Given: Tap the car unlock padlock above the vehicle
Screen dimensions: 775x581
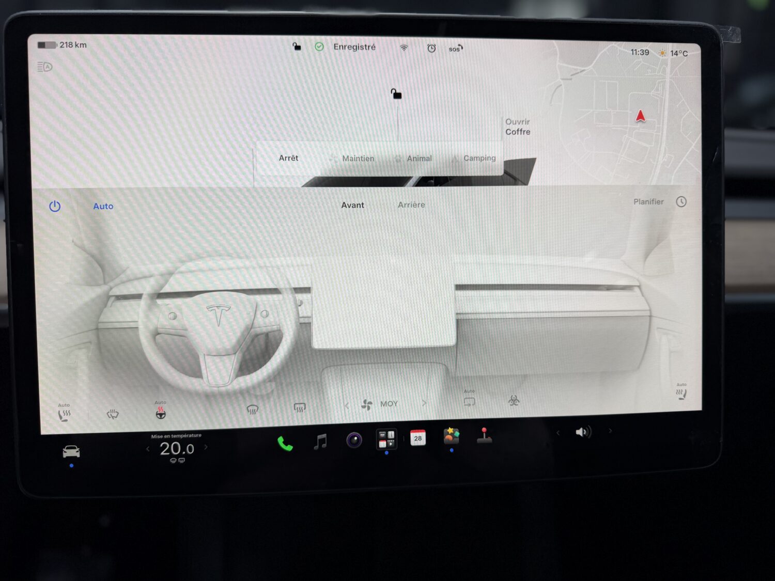Looking at the screenshot, I should (x=396, y=93).
